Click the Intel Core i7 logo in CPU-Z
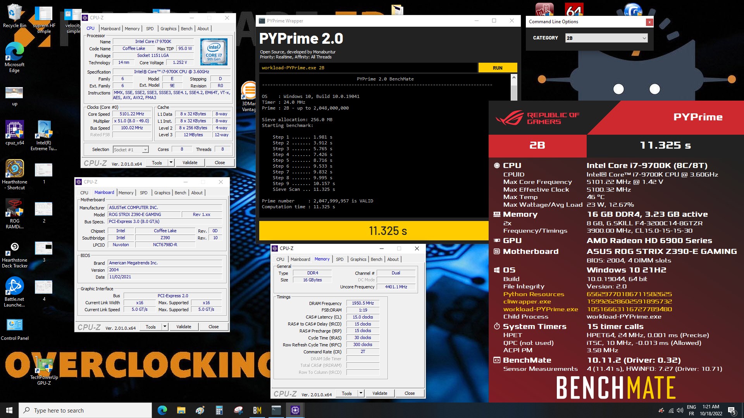The height and width of the screenshot is (418, 744). click(214, 52)
